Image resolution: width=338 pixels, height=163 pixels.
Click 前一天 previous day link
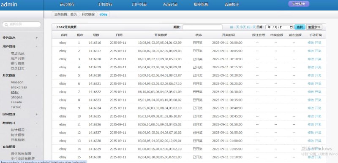pos(234,27)
